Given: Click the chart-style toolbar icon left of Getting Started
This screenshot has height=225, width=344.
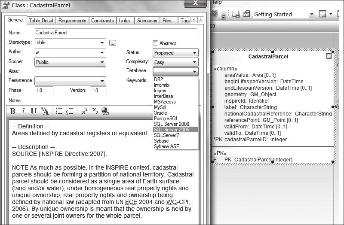Looking at the screenshot, I should (246, 14).
